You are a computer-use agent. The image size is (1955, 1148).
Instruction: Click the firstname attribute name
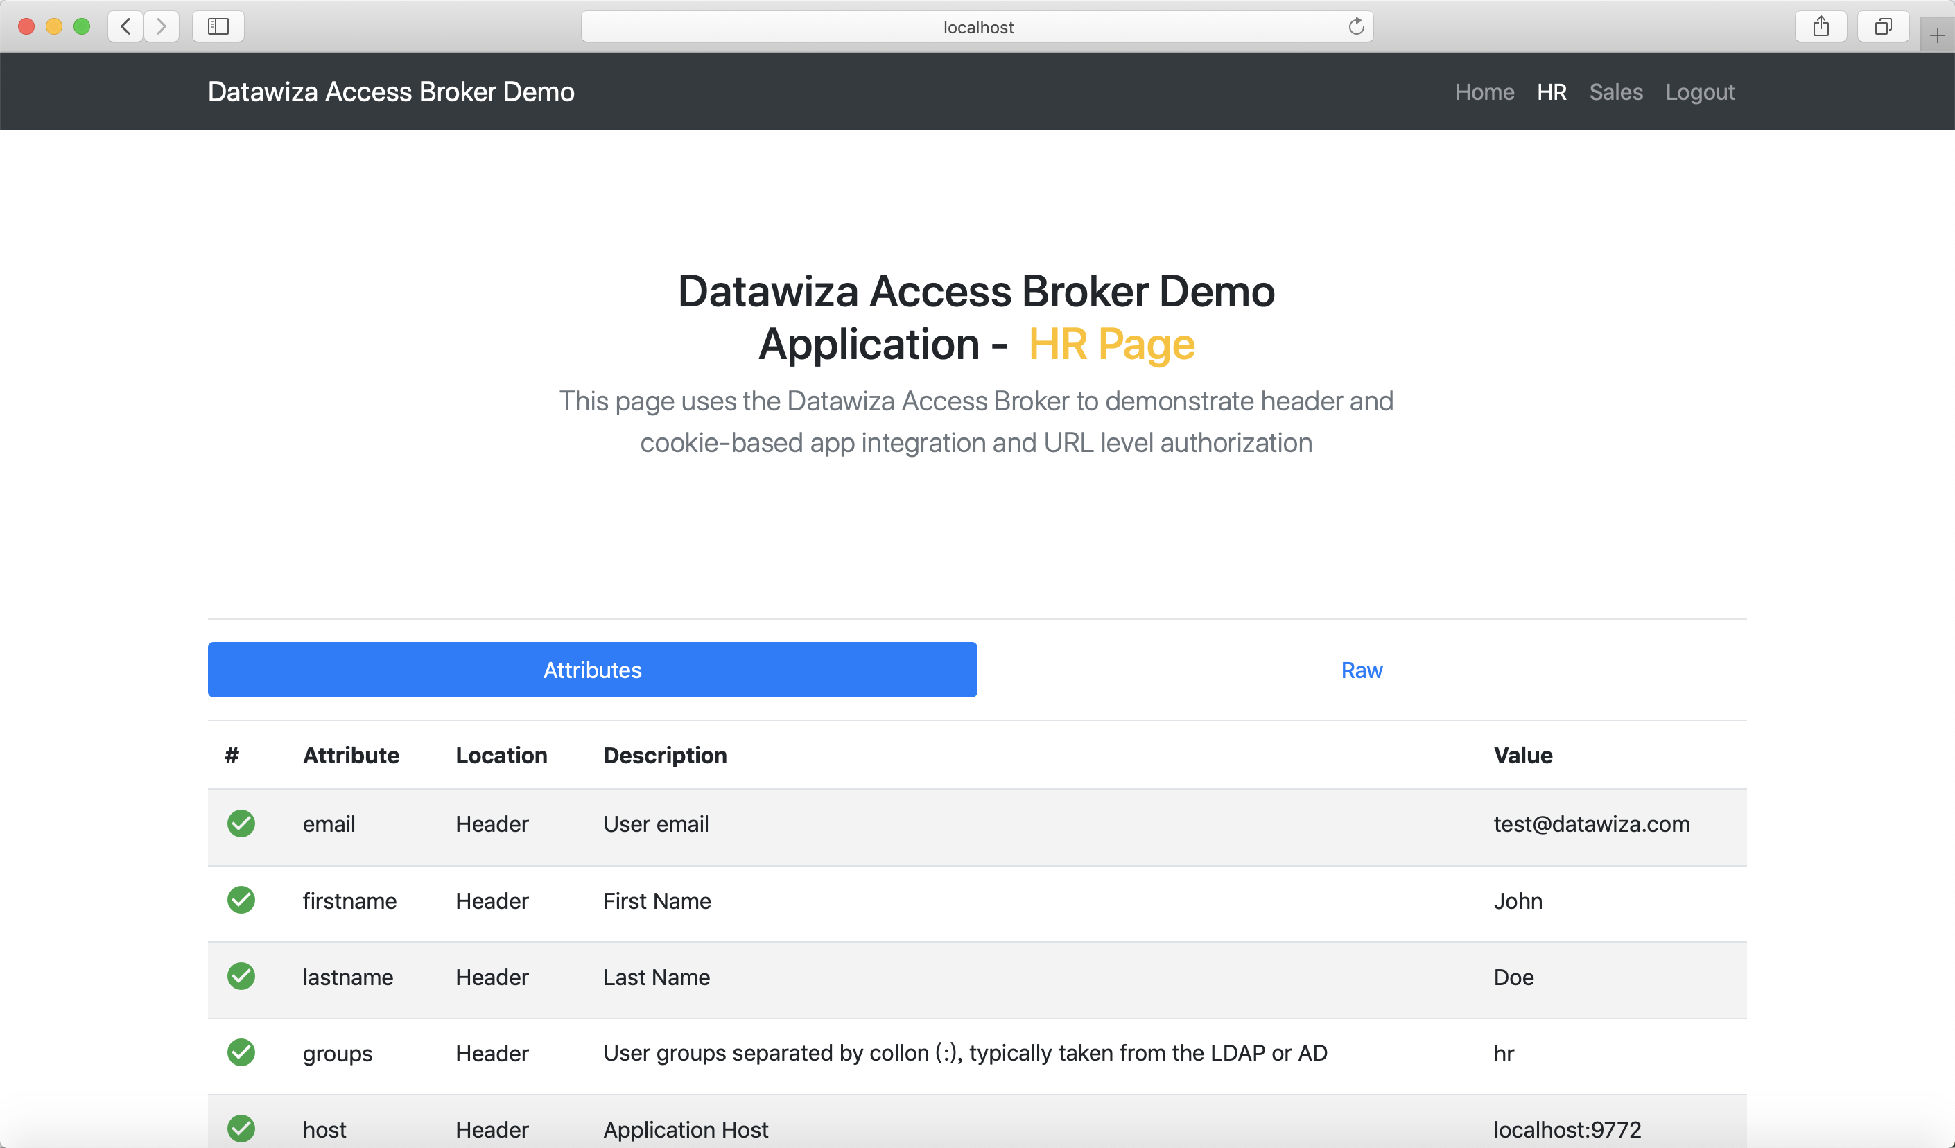click(x=349, y=901)
